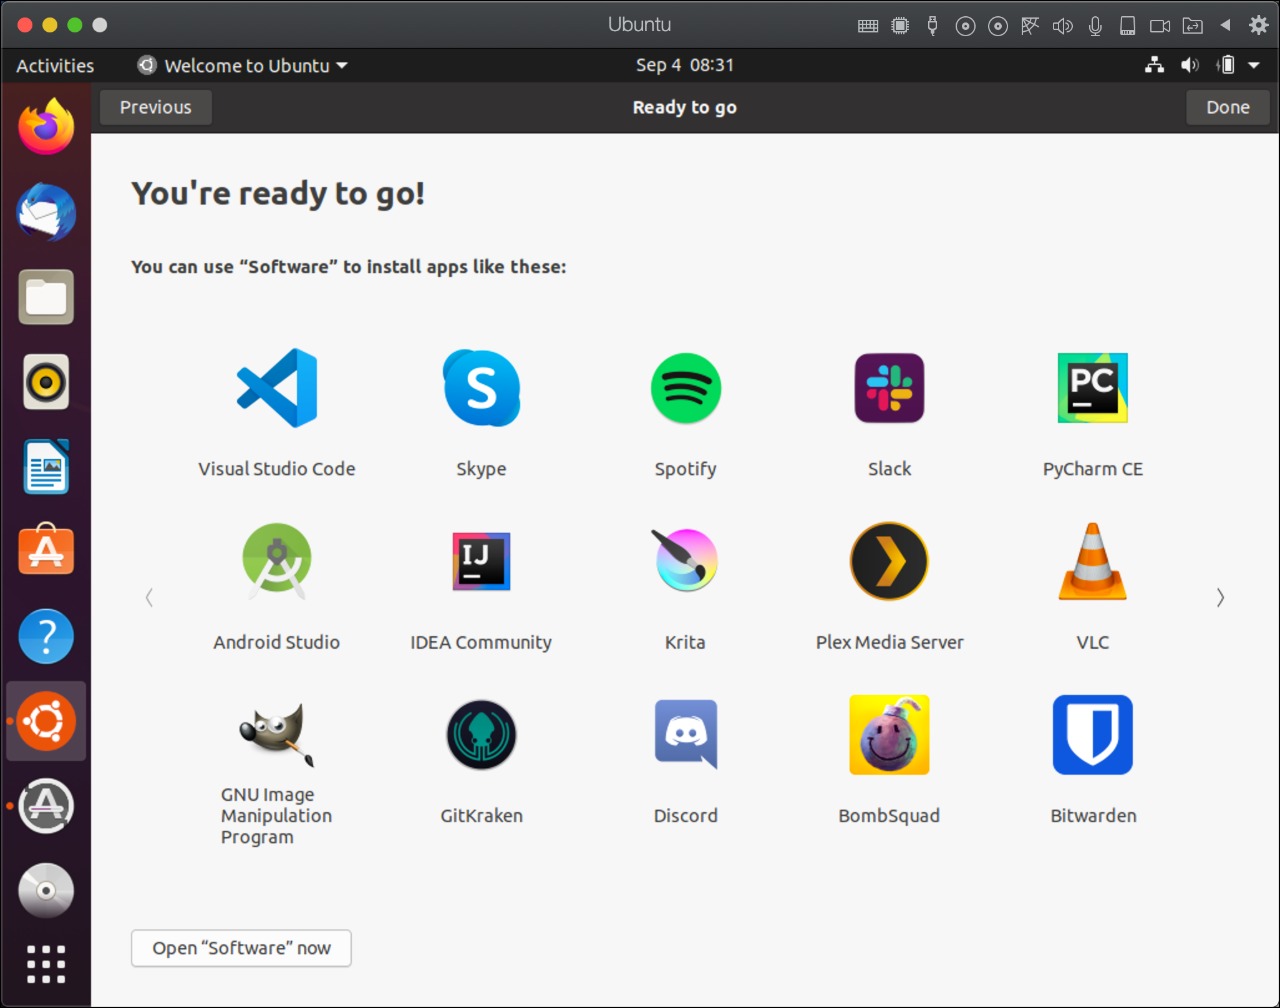Show next page of apps arrow
This screenshot has width=1280, height=1008.
point(1220,598)
